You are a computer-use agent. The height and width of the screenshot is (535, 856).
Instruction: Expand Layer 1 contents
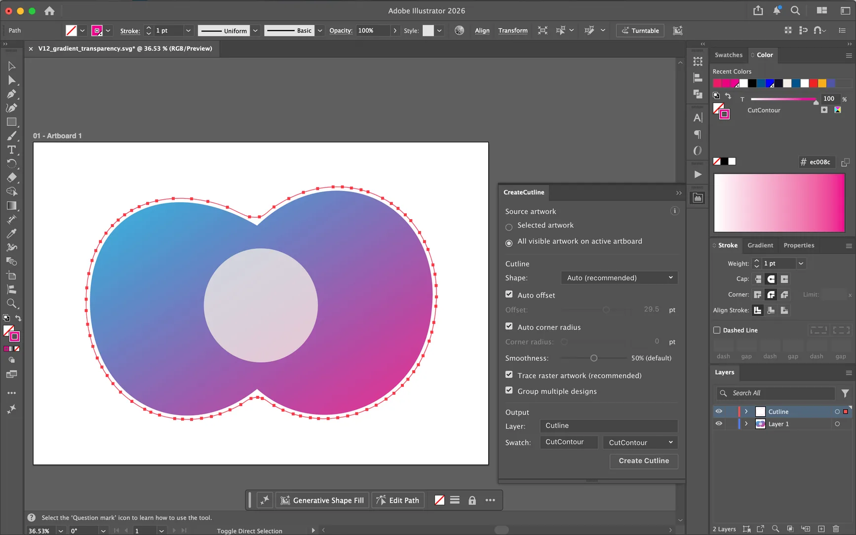click(746, 423)
